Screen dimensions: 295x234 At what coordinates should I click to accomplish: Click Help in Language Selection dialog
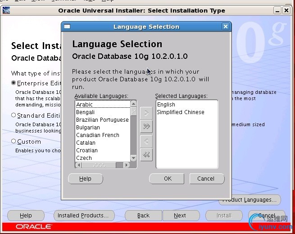(x=86, y=179)
